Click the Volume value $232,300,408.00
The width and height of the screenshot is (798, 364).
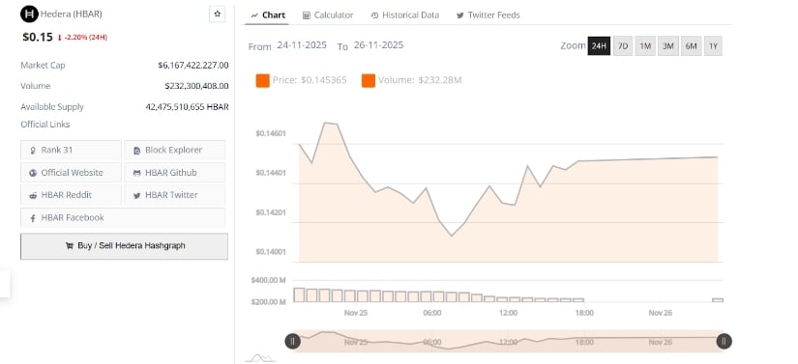pos(196,86)
